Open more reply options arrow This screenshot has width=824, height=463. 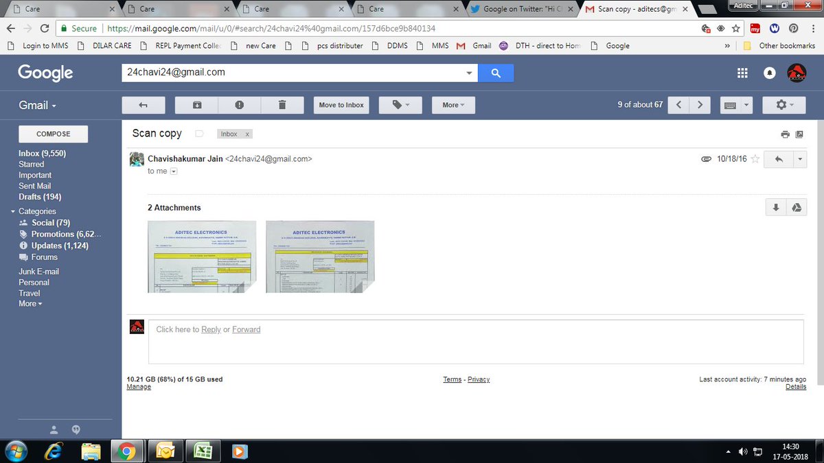800,159
